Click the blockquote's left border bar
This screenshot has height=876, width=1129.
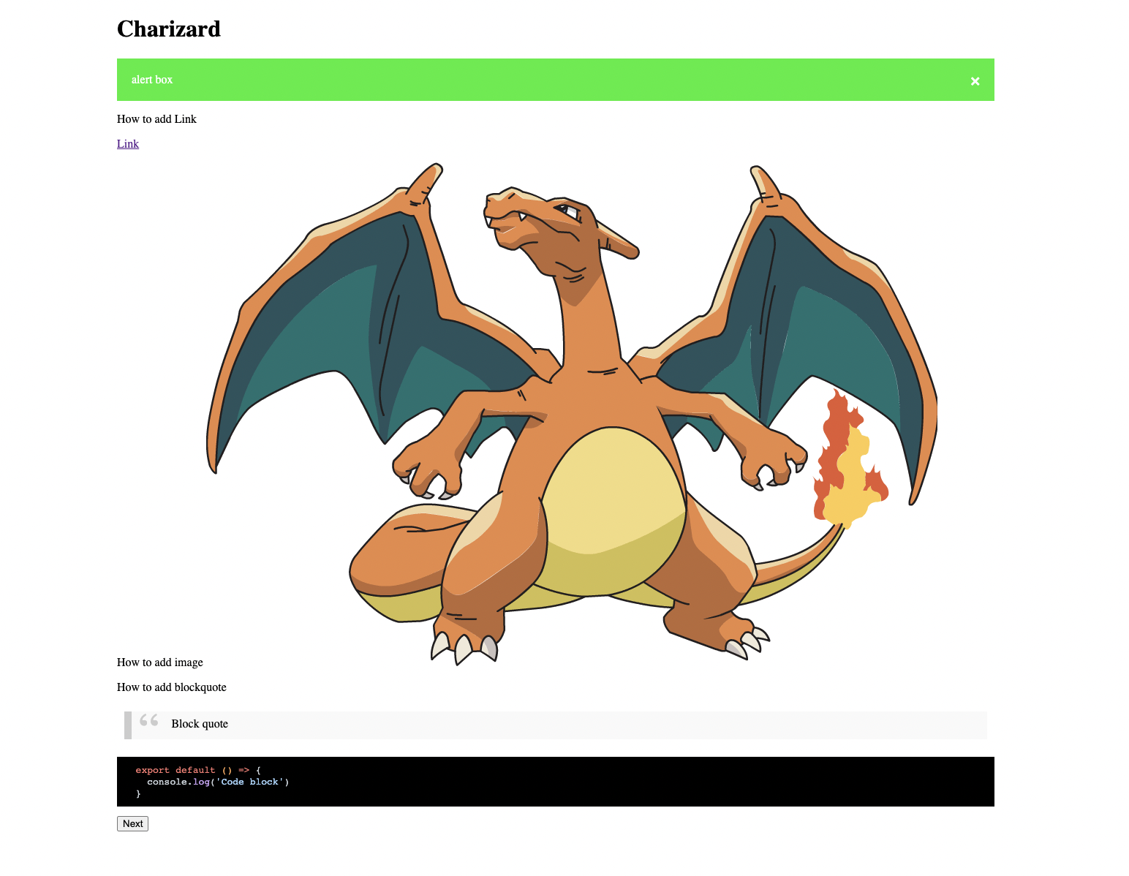(x=127, y=725)
